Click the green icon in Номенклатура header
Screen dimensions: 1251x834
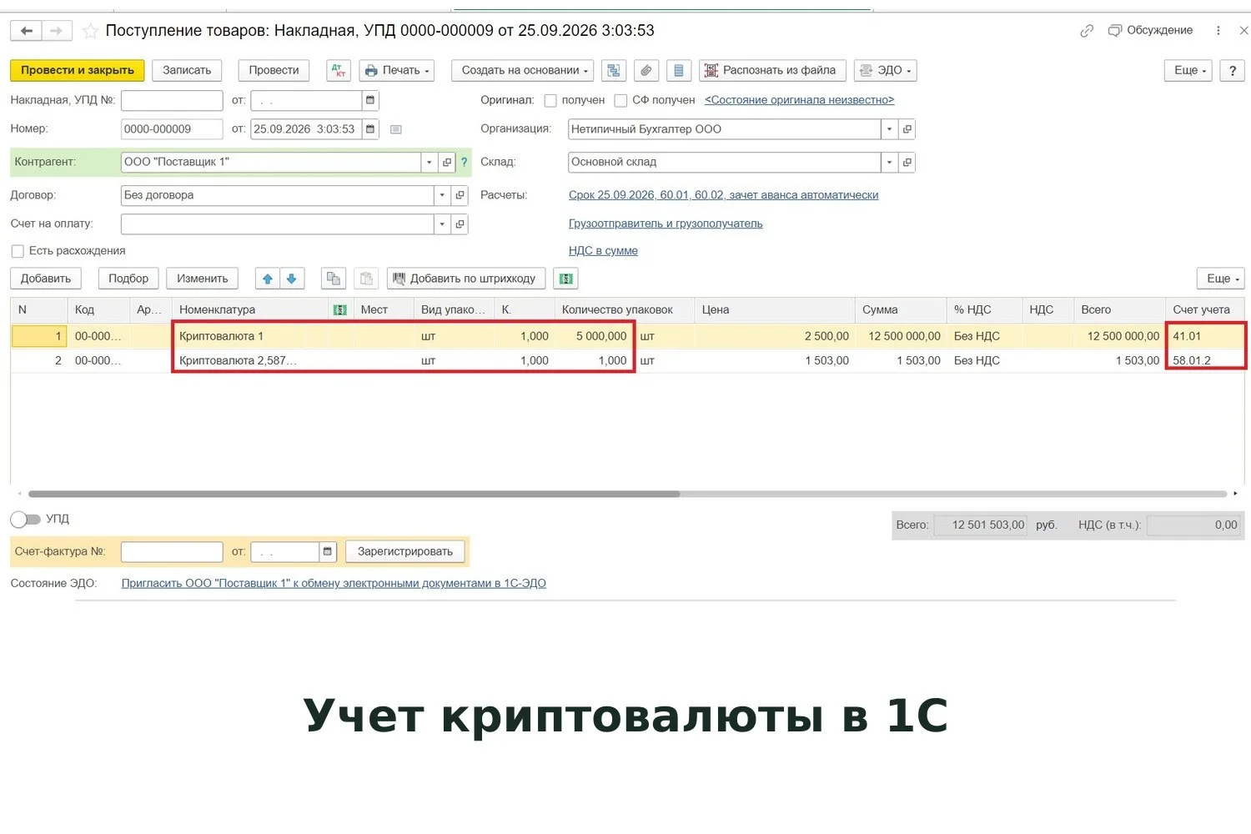pos(339,310)
